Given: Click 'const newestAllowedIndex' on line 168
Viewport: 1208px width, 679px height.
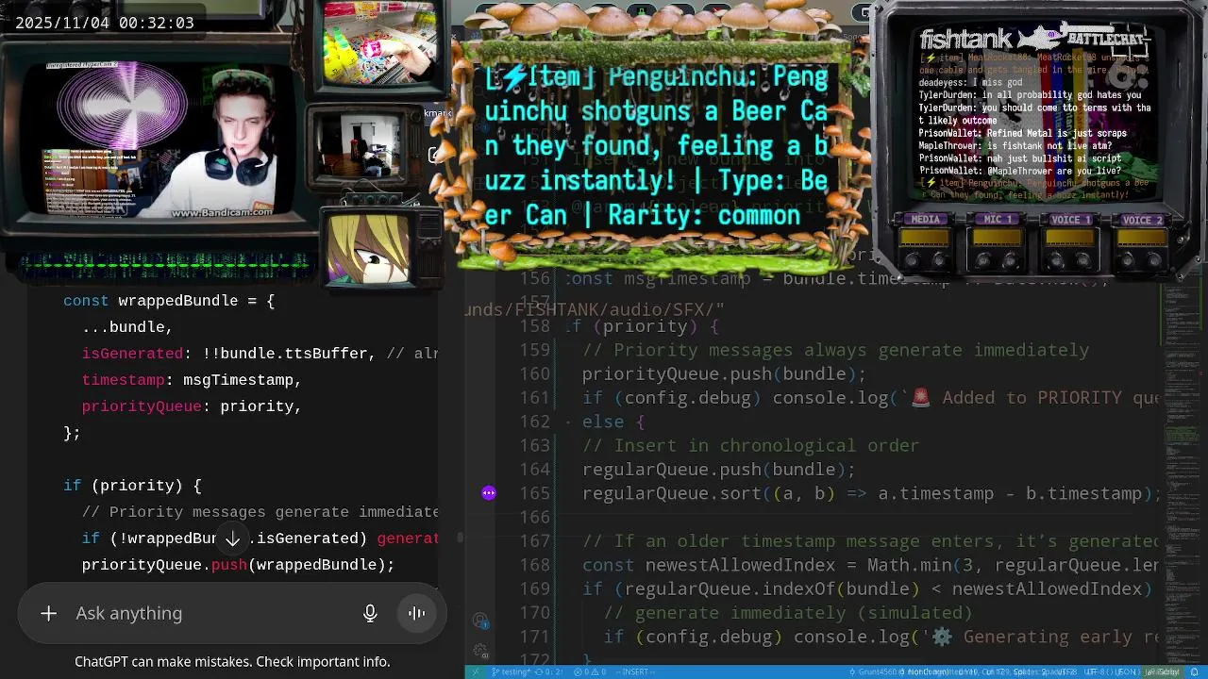Looking at the screenshot, I should 709,565.
